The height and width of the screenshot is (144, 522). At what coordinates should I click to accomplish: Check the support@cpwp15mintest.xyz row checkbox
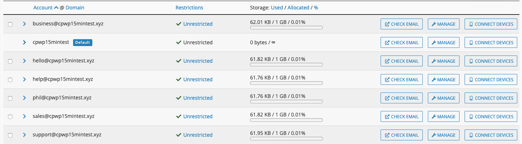point(10,135)
